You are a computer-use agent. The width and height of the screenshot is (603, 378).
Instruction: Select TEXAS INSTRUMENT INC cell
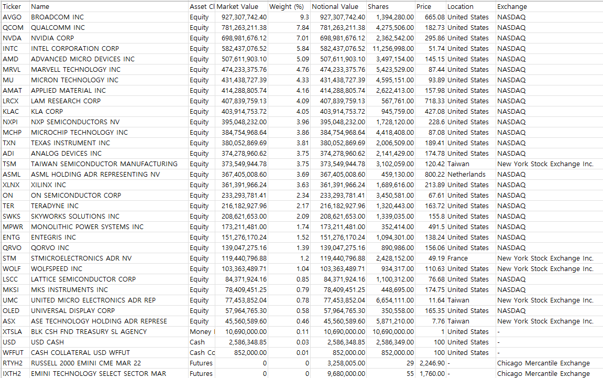109,143
